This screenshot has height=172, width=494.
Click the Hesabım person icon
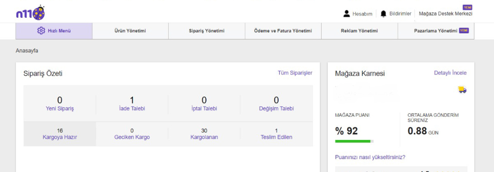(347, 14)
